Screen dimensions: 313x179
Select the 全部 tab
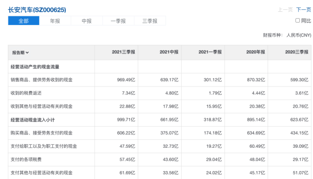(x=23, y=21)
